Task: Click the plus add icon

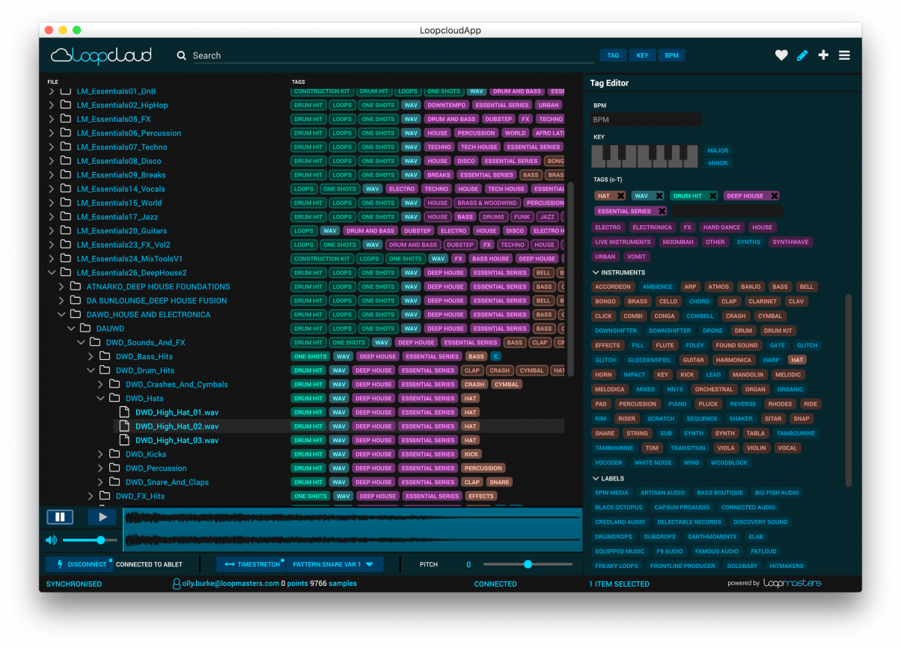Action: pos(823,55)
